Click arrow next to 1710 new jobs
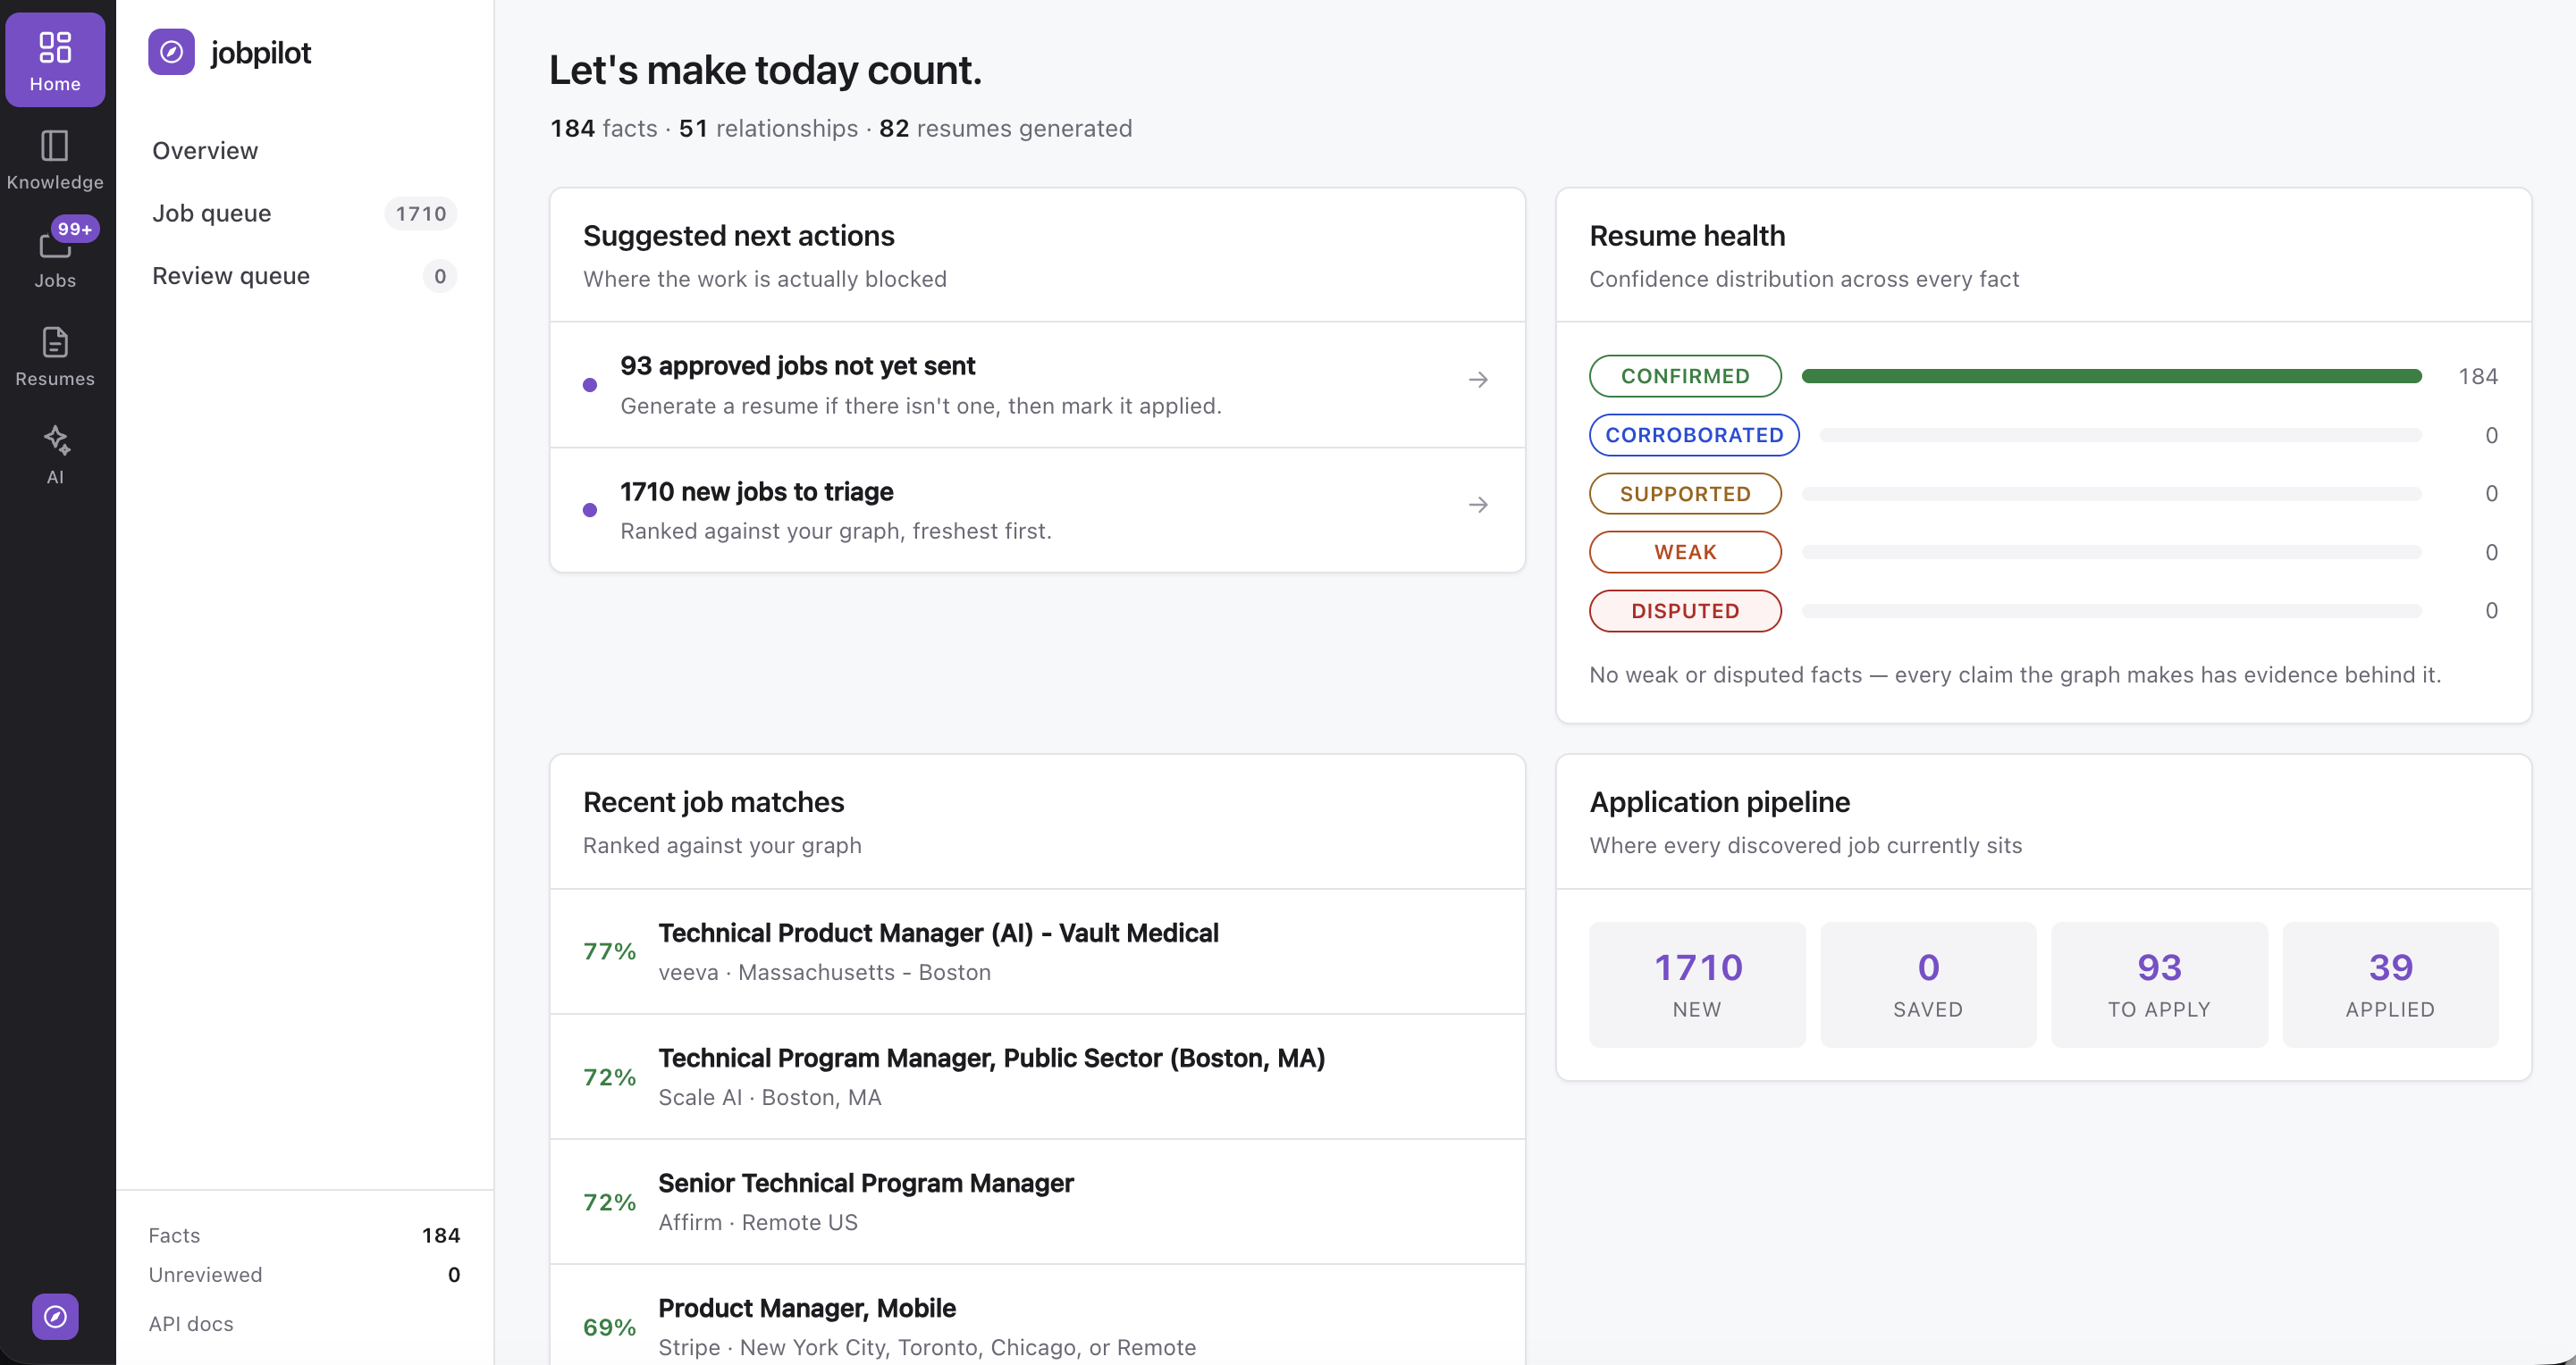2576x1365 pixels. point(1478,506)
